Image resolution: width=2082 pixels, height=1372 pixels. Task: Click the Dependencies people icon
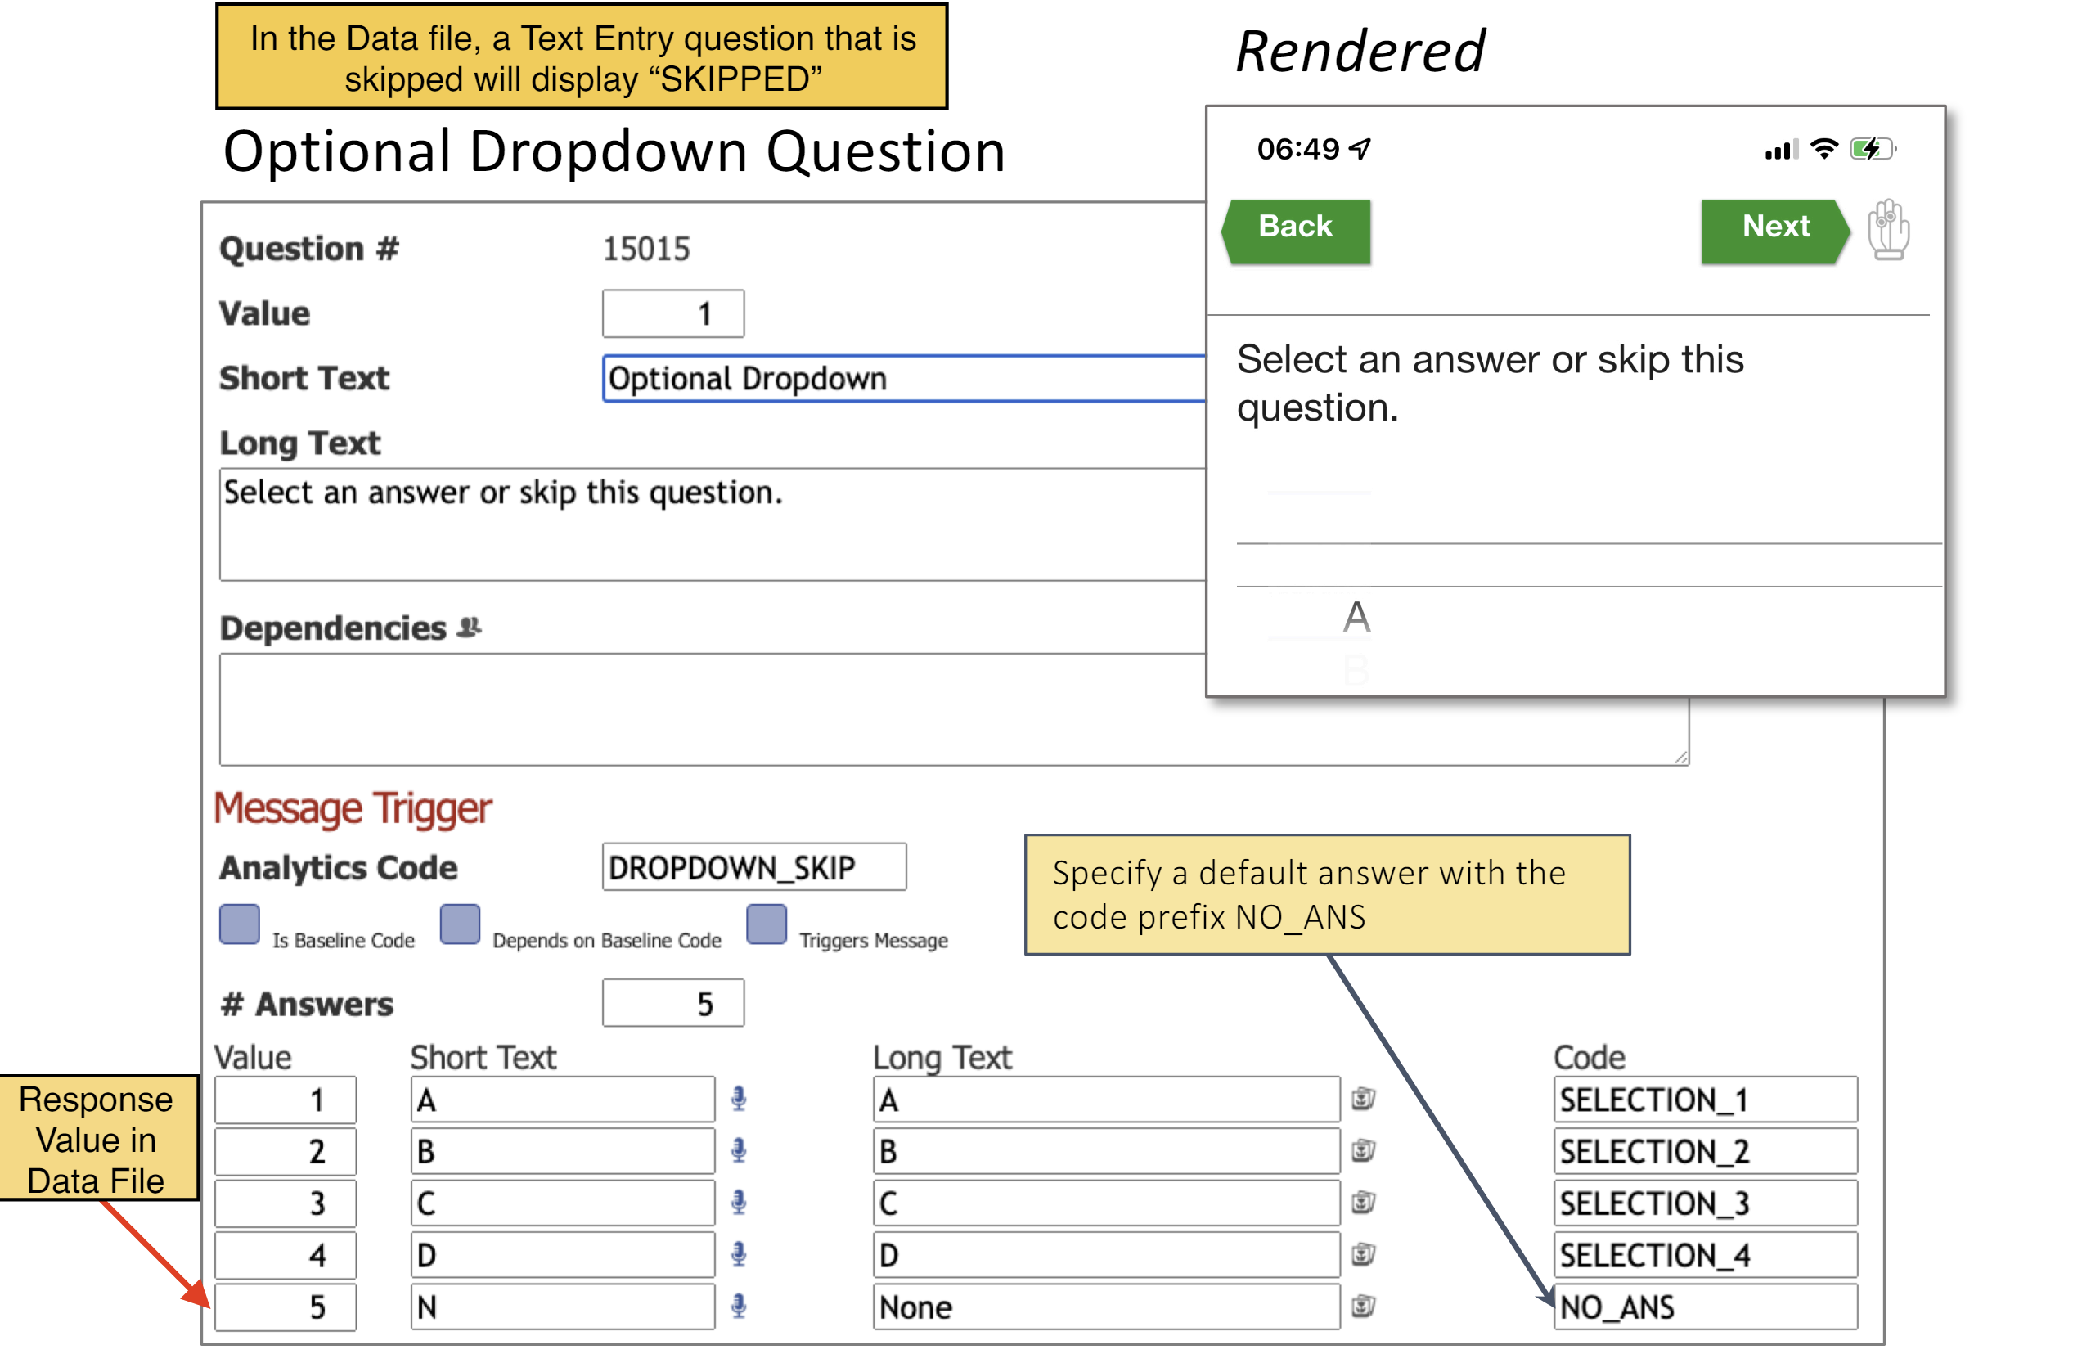[469, 627]
